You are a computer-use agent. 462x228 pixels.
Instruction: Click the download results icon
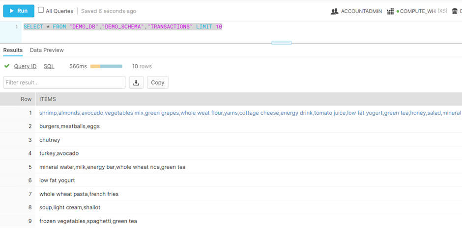[136, 82]
